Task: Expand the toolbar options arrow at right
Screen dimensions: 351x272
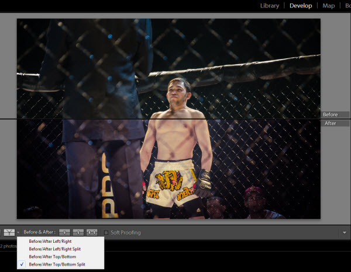Action: [x=345, y=232]
